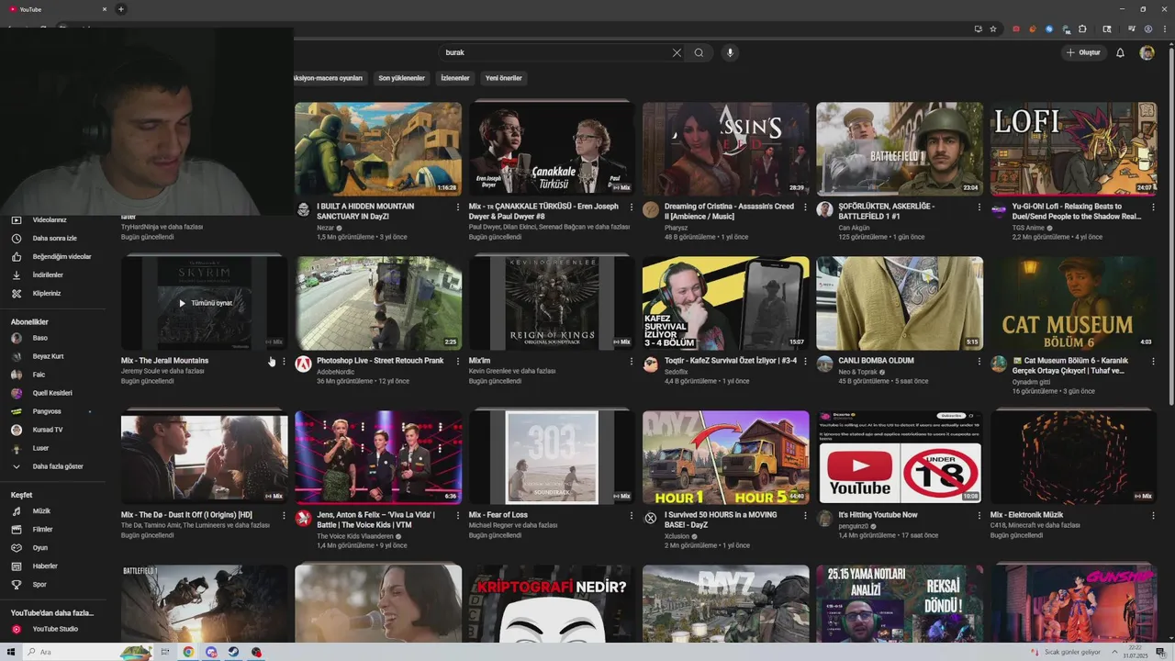This screenshot has height=661, width=1175.
Task: Open options for I BUILT A HIDDEN MOUNTAIN SANCTUARY
Action: (x=458, y=207)
